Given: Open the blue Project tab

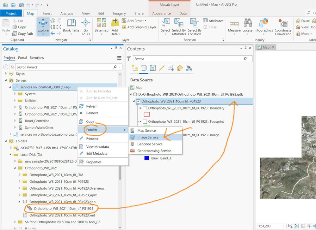Looking at the screenshot, I should (11, 14).
